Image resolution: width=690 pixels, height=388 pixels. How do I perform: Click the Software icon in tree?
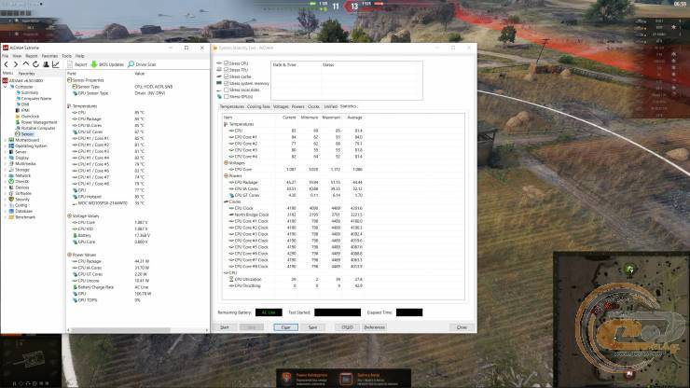11,193
